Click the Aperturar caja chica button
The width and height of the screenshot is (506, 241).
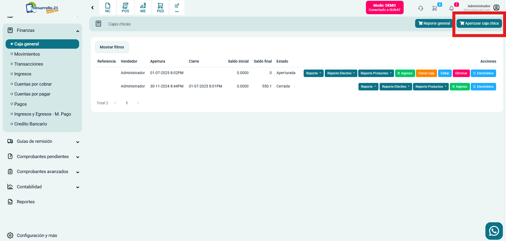point(479,24)
